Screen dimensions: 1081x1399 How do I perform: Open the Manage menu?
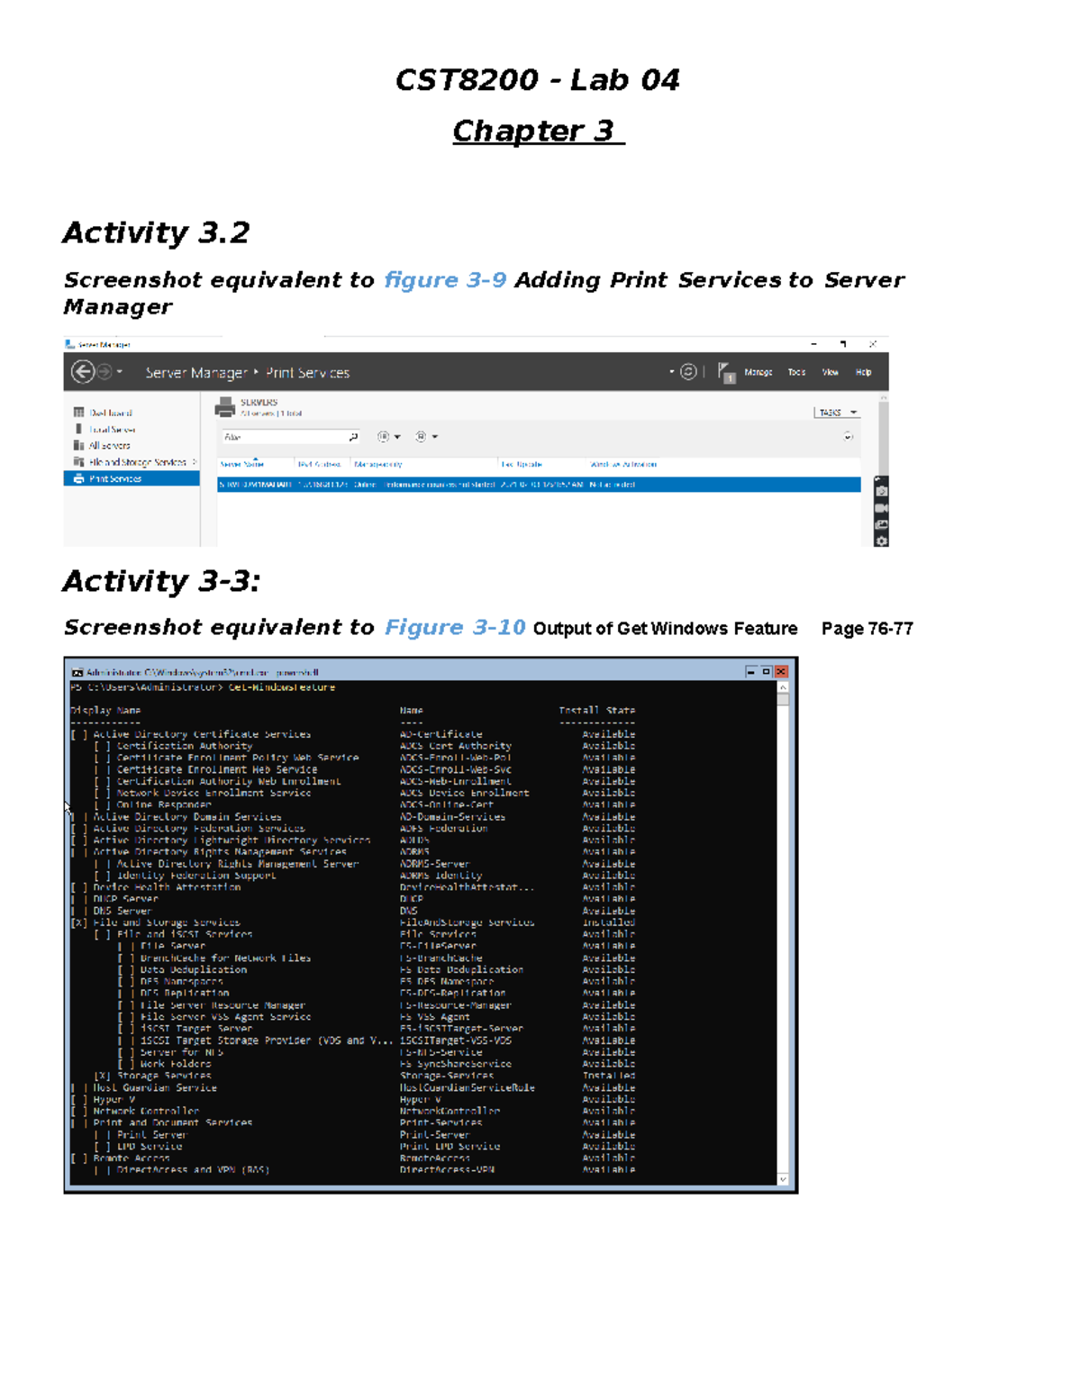tap(759, 372)
